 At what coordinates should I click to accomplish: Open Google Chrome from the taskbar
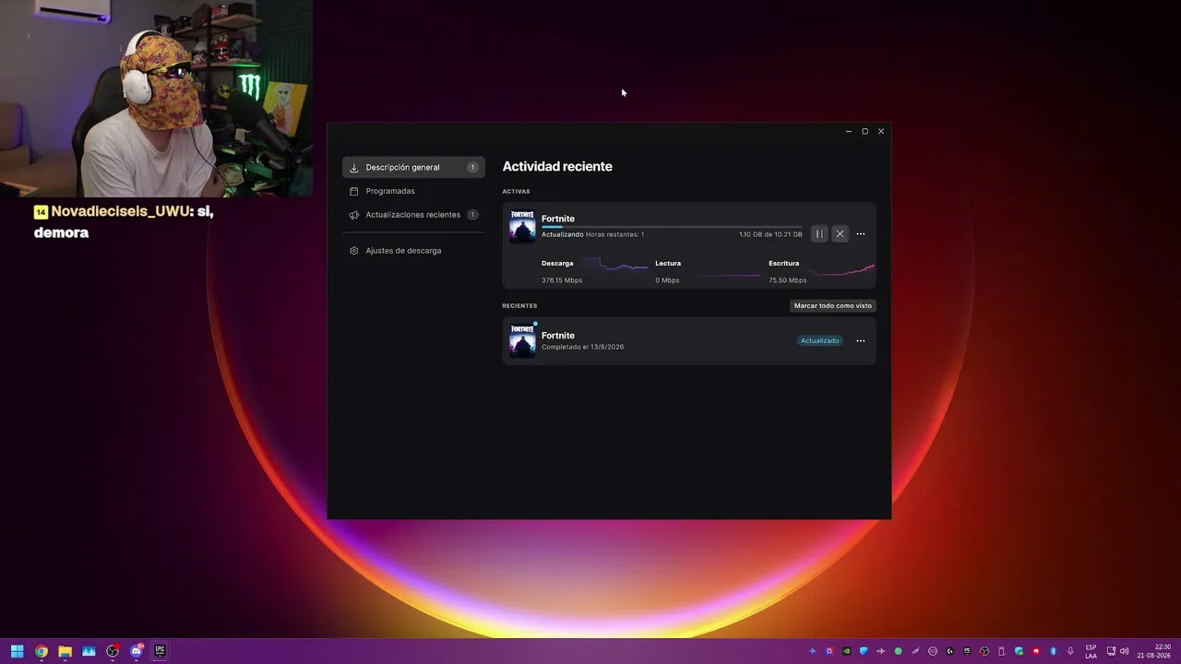(x=41, y=651)
